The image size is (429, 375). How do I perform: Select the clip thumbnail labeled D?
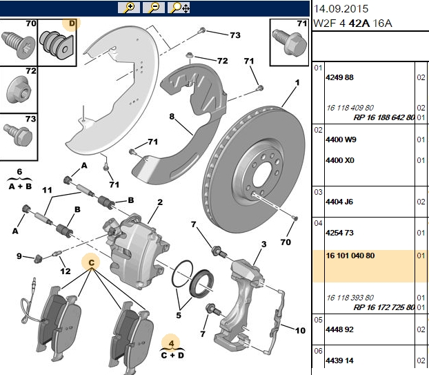[57, 42]
